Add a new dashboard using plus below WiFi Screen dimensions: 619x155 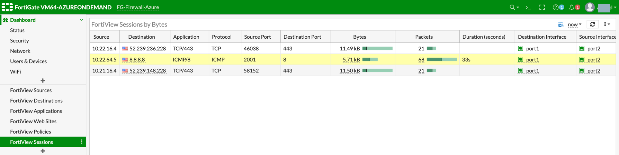coord(43,80)
